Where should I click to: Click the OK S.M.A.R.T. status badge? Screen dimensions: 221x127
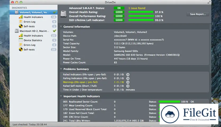point(119,8)
